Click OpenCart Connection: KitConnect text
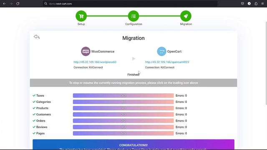The image size is (267, 150). tap(159, 67)
